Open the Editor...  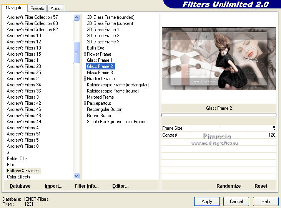click(120, 186)
